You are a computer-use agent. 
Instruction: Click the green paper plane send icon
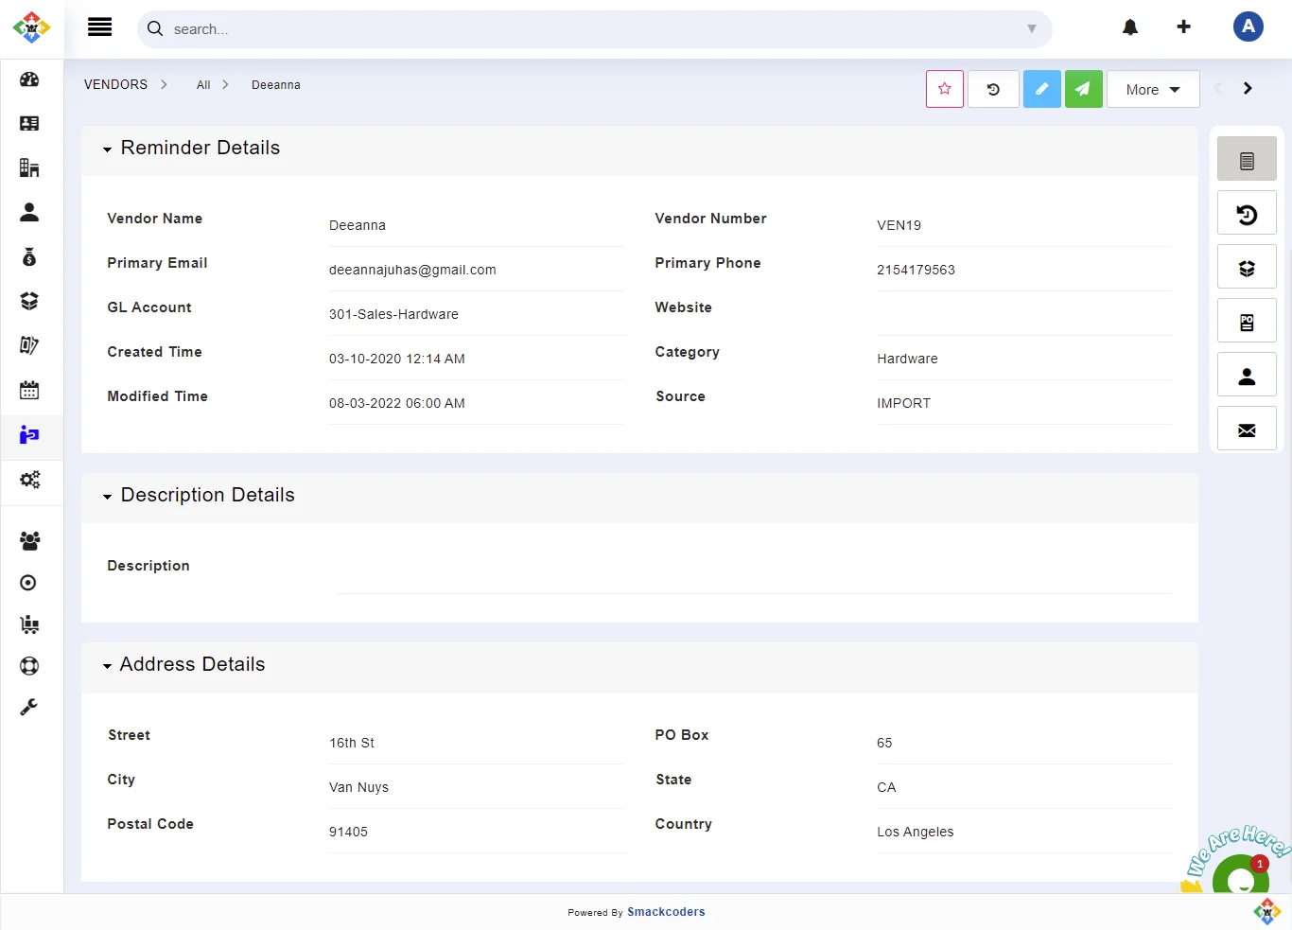pyautogui.click(x=1083, y=89)
